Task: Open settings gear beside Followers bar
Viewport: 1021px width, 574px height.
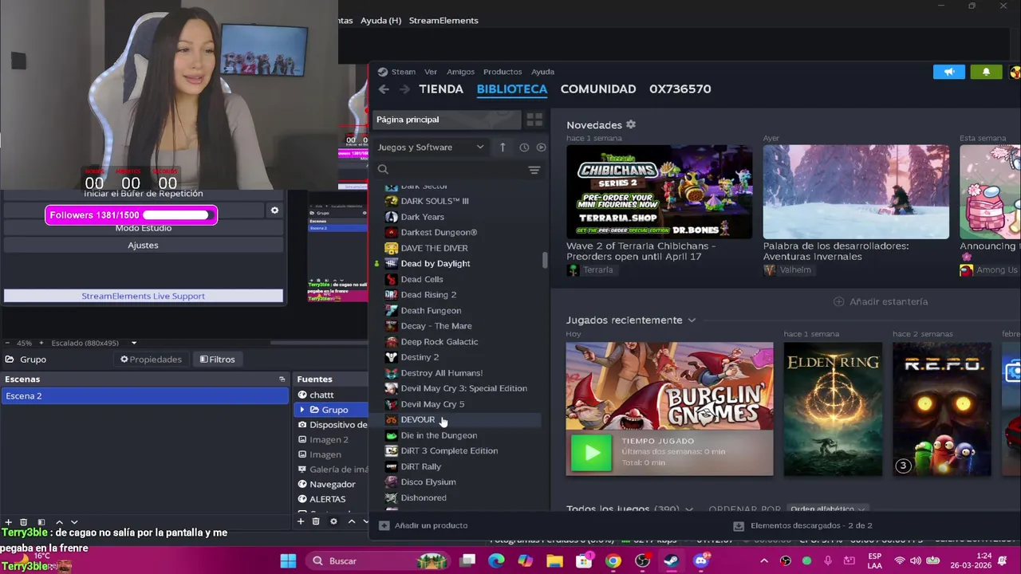Action: click(x=274, y=210)
